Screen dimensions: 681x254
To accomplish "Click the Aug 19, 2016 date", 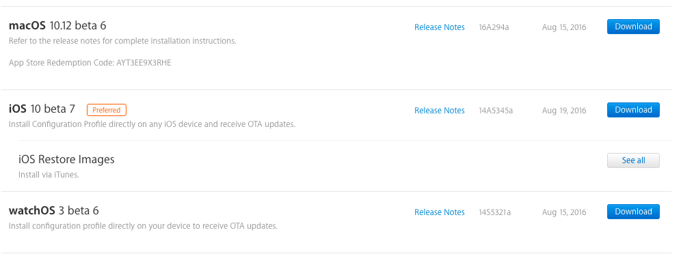I will [x=563, y=111].
